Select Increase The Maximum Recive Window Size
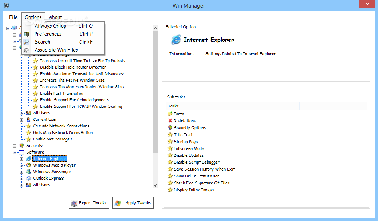This screenshot has width=378, height=221. 82,87
